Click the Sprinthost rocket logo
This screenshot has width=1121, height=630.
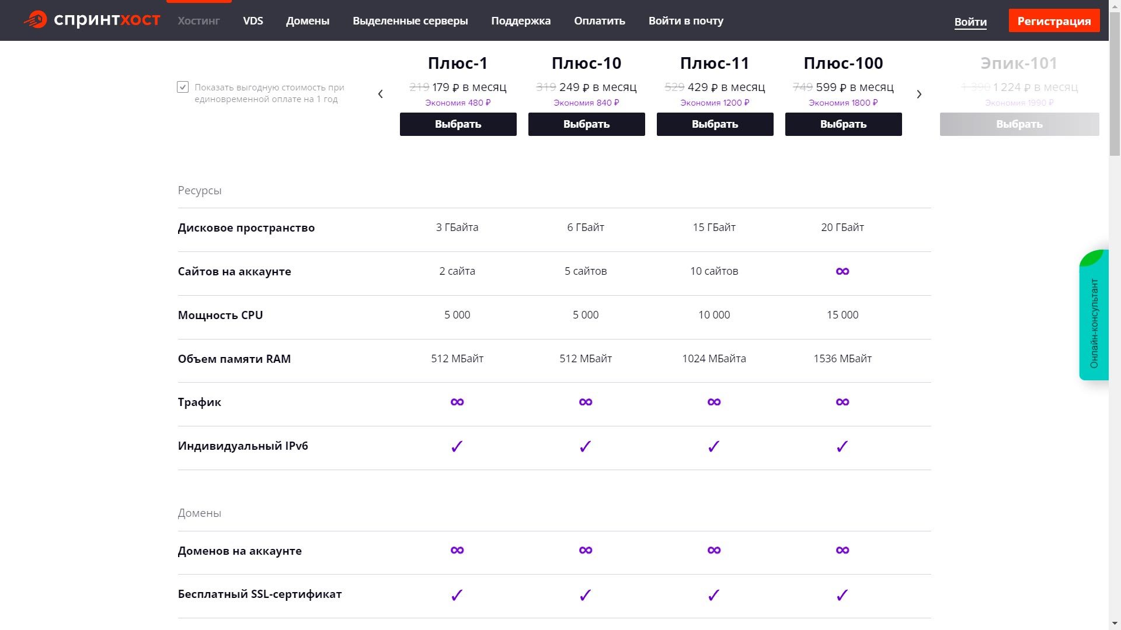(x=92, y=20)
